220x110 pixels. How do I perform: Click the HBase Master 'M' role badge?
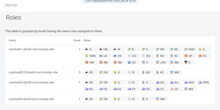[119, 49]
